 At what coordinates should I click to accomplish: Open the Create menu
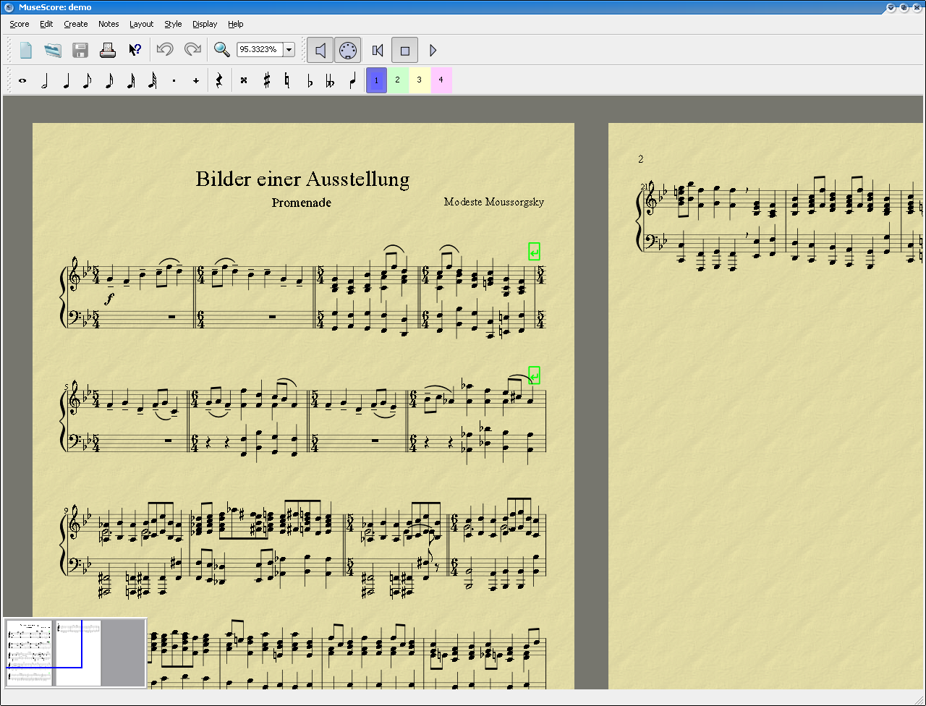76,24
